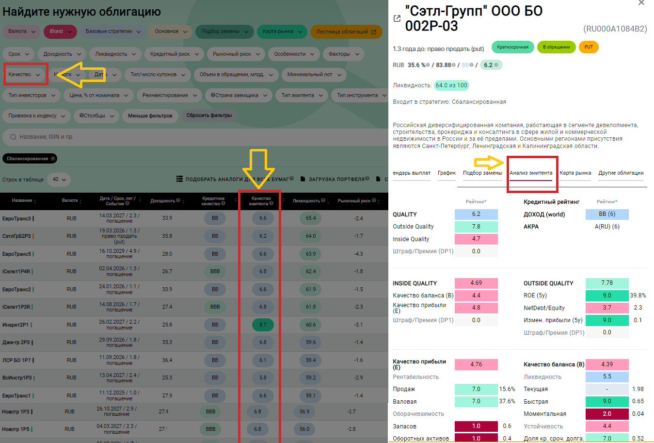Click the list icon for Подобрать аналоги
This screenshot has height=443, width=654.
179,179
